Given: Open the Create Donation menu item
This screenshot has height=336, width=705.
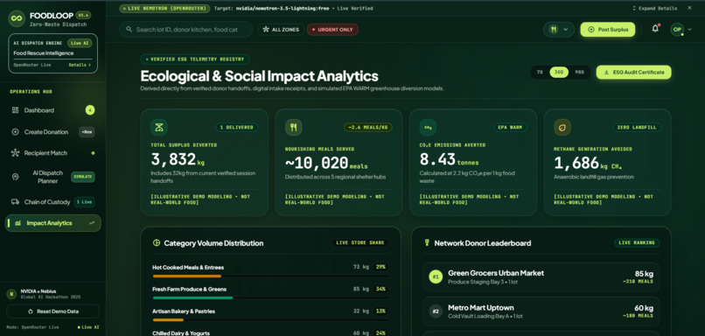Looking at the screenshot, I should [53, 132].
